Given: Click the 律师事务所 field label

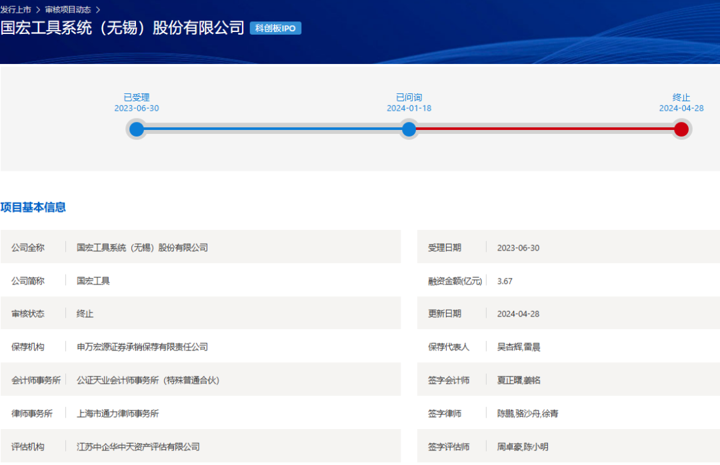Looking at the screenshot, I should point(32,414).
